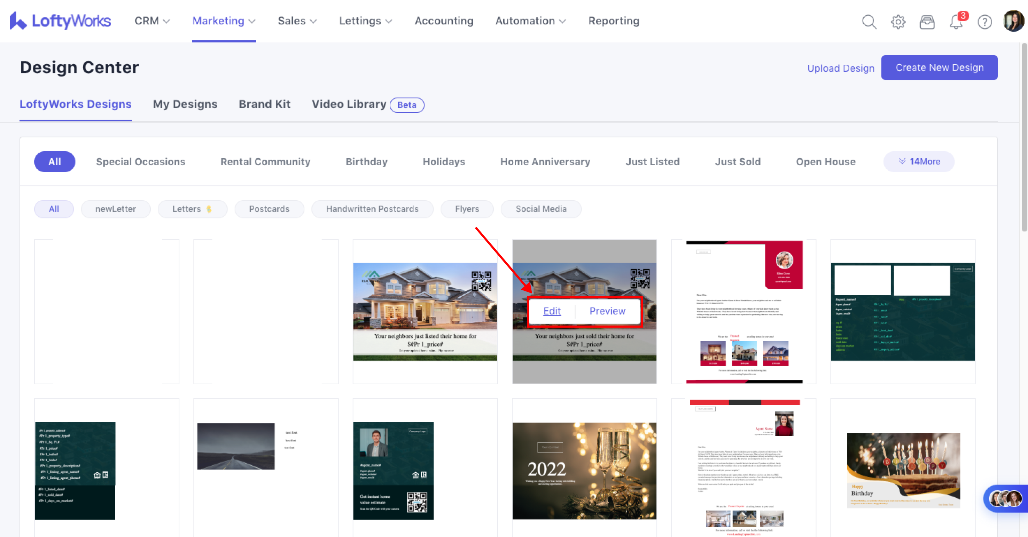Switch to the Brand Kit tab
Viewport: 1028px width, 537px height.
tap(264, 104)
